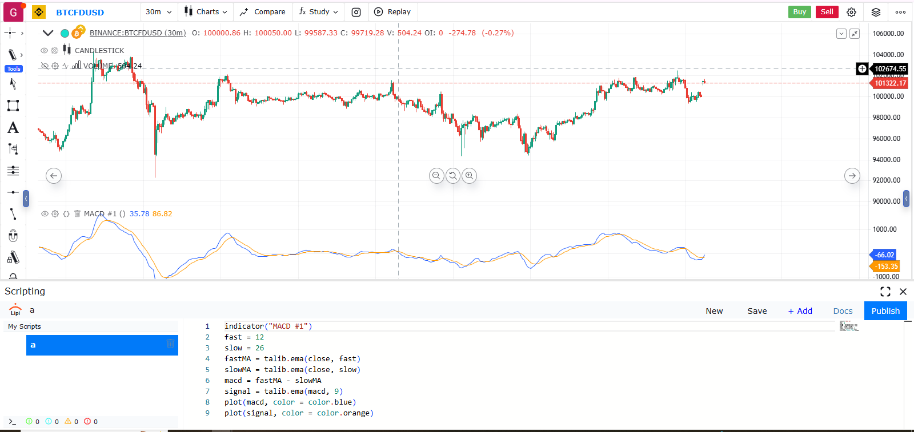Zoom in on the chart
The height and width of the screenshot is (432, 914).
pos(469,176)
